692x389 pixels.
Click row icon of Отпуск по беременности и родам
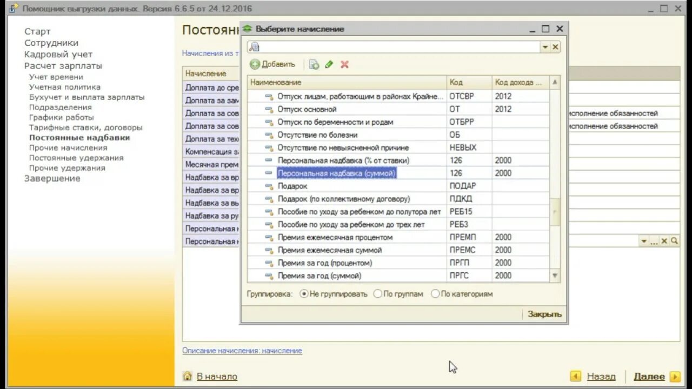click(269, 122)
